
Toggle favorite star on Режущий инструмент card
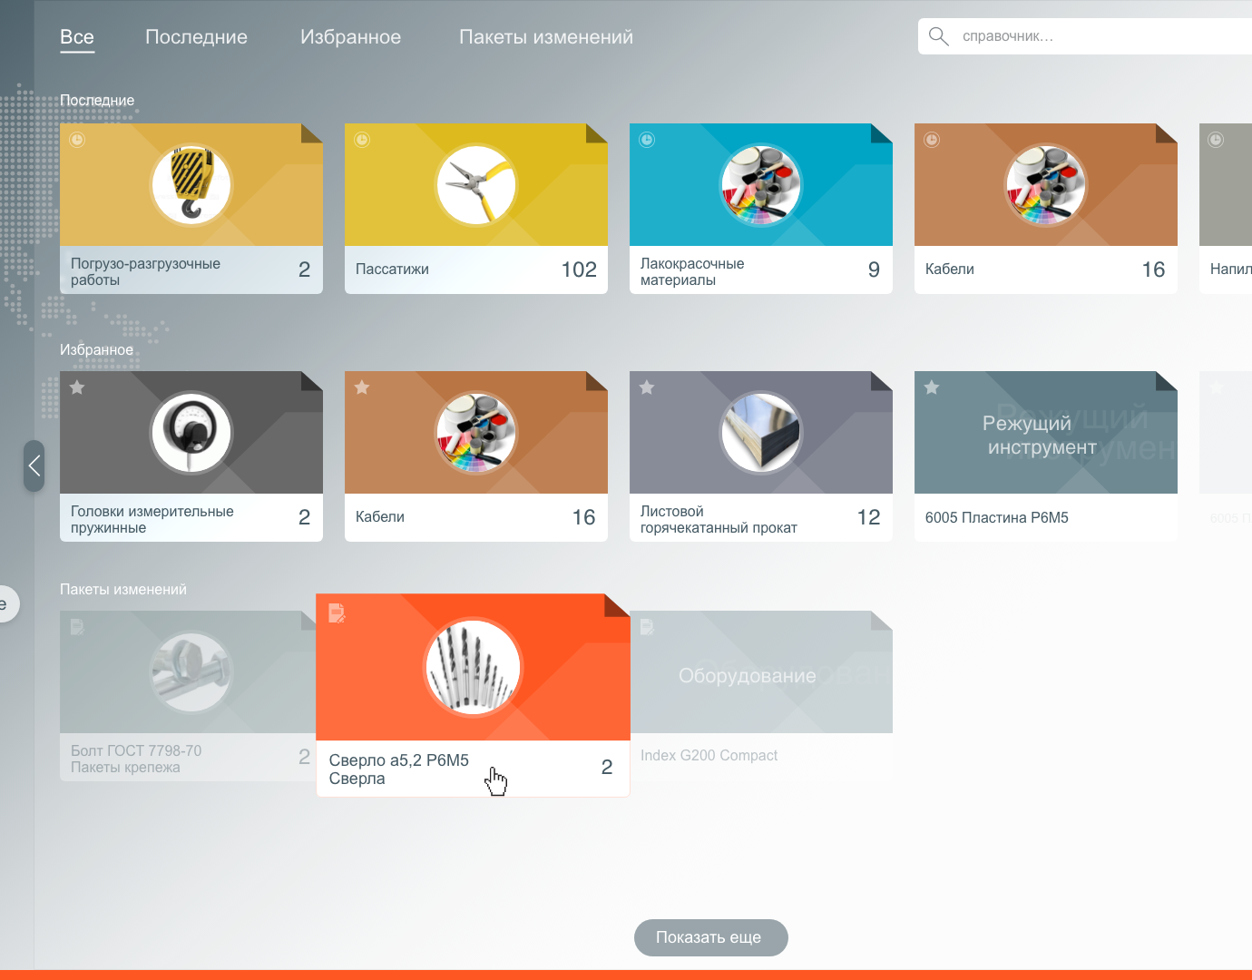(932, 387)
